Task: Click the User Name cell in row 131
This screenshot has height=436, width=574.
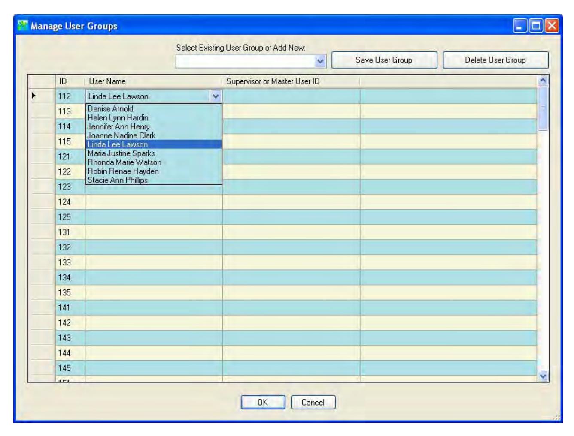Action: 154,232
